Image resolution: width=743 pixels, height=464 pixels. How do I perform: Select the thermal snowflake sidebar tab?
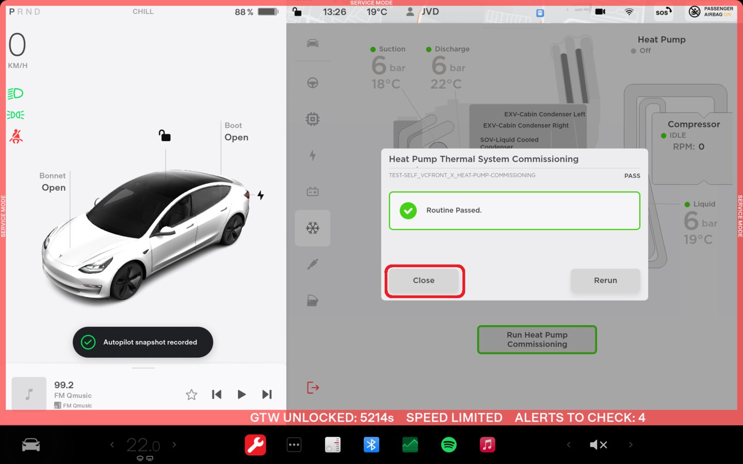click(x=313, y=228)
